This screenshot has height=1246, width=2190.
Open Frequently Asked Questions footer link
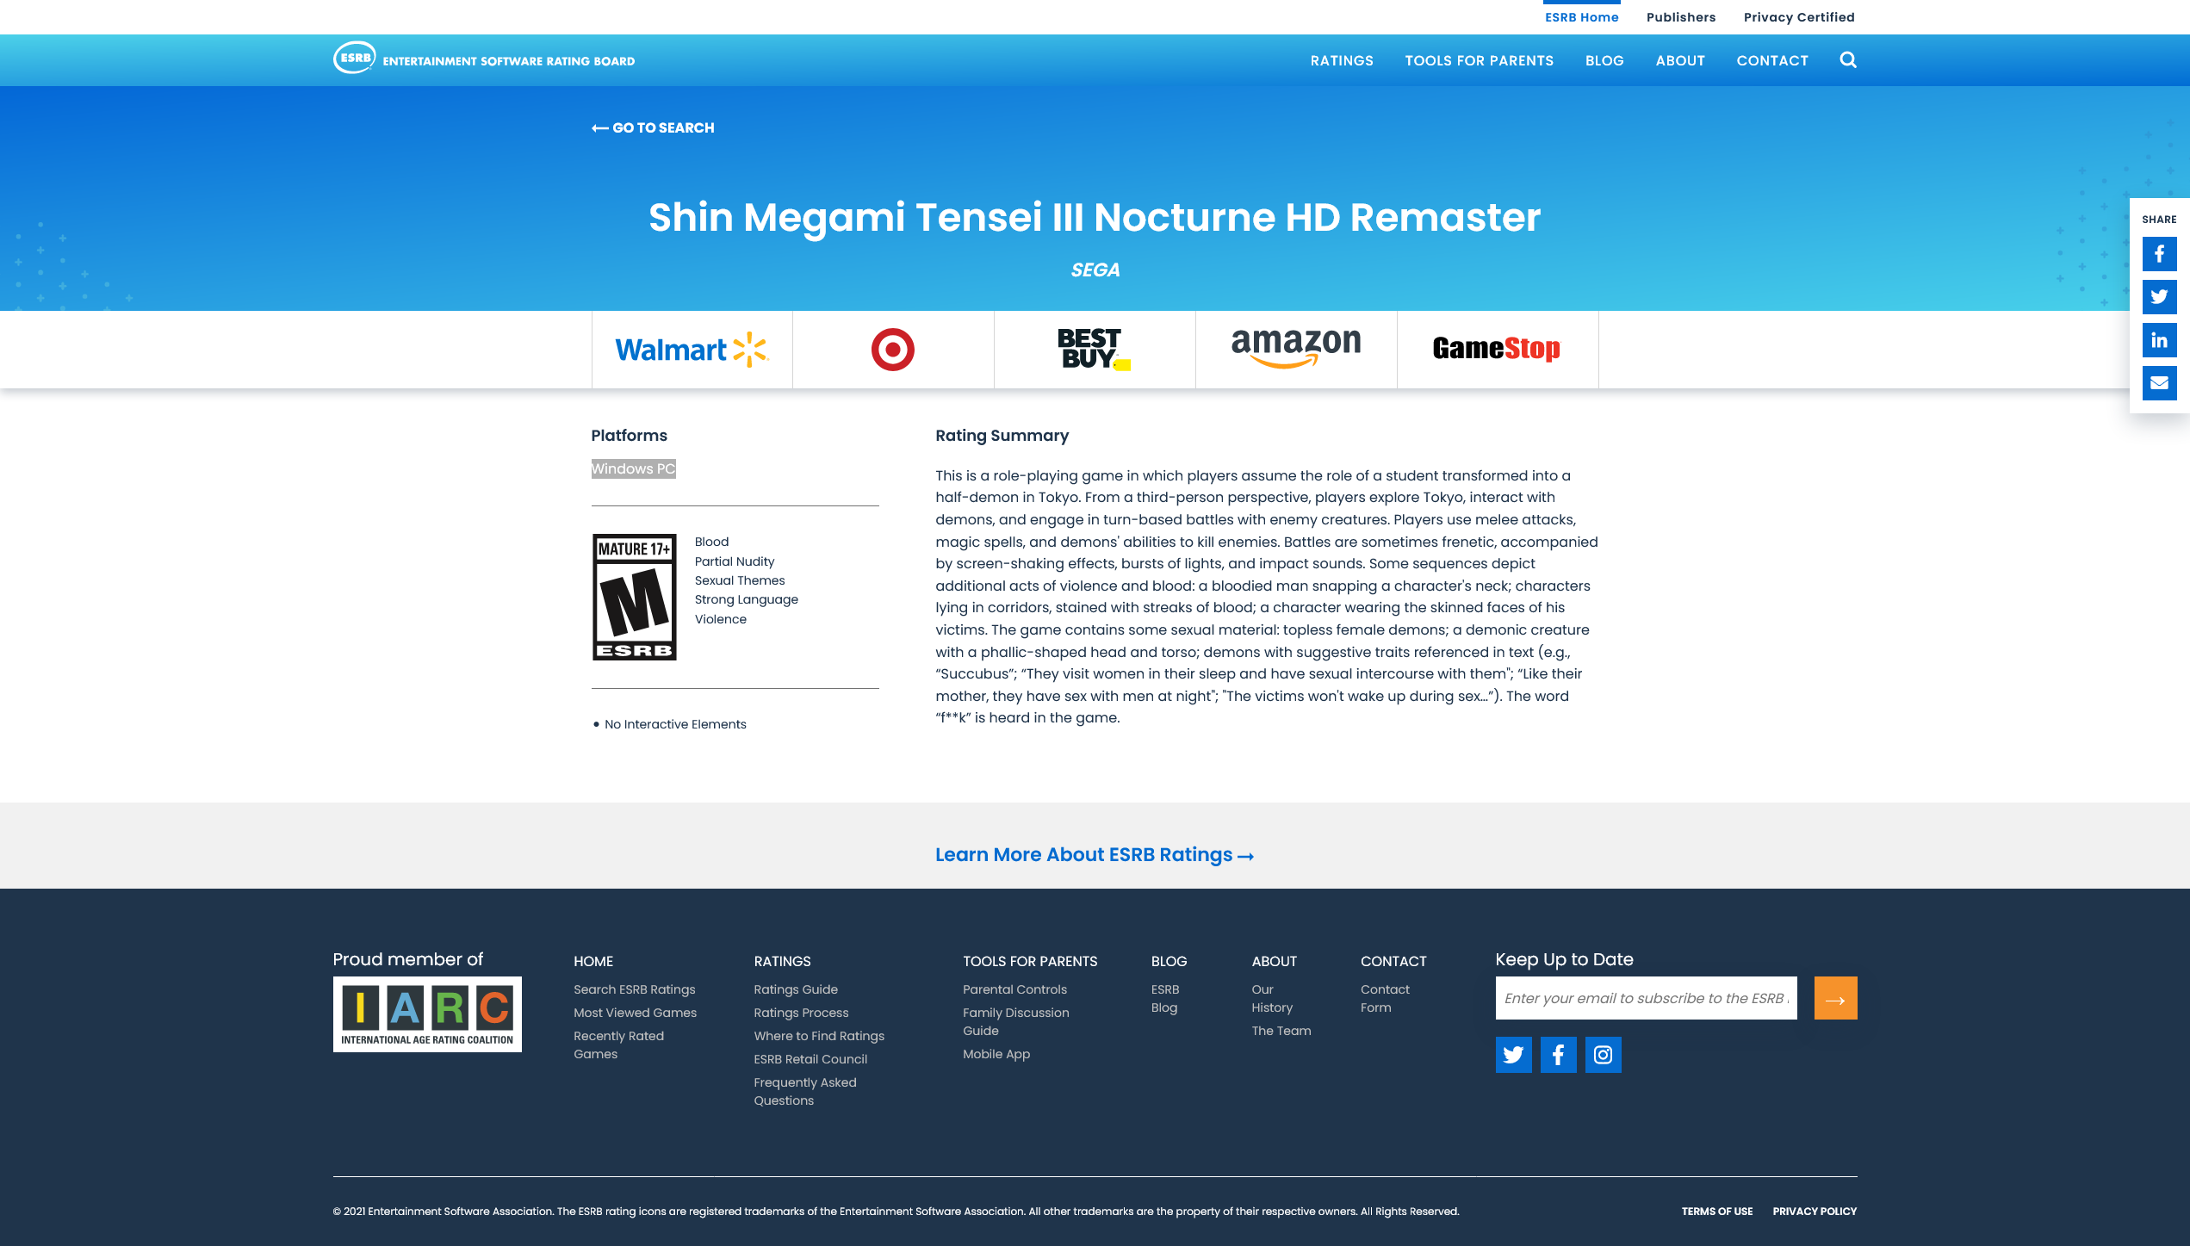pos(805,1091)
